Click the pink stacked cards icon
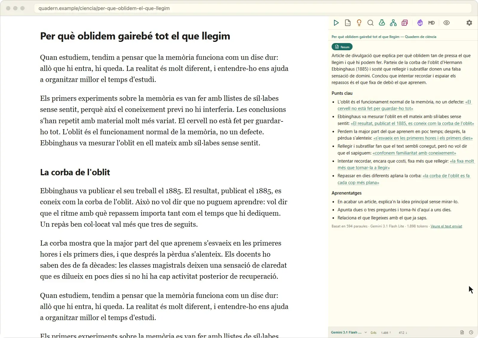 coord(405,23)
